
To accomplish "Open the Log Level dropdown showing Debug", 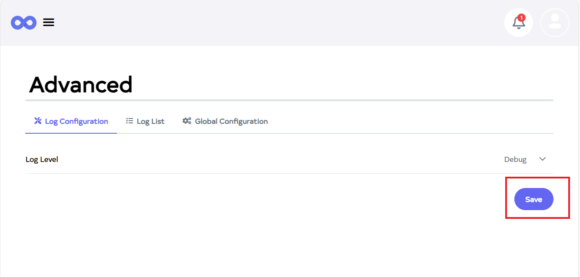I will [515, 159].
